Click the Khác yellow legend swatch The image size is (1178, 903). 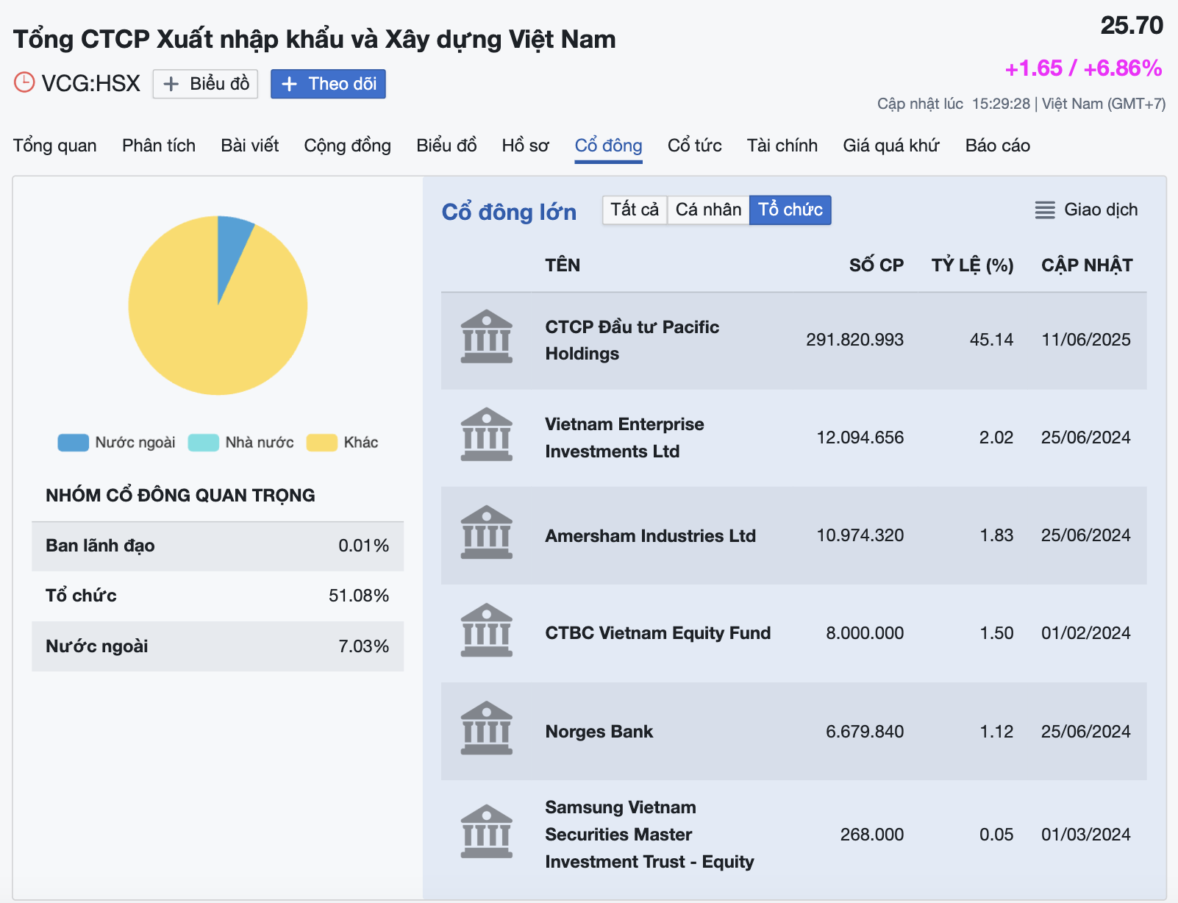point(322,443)
